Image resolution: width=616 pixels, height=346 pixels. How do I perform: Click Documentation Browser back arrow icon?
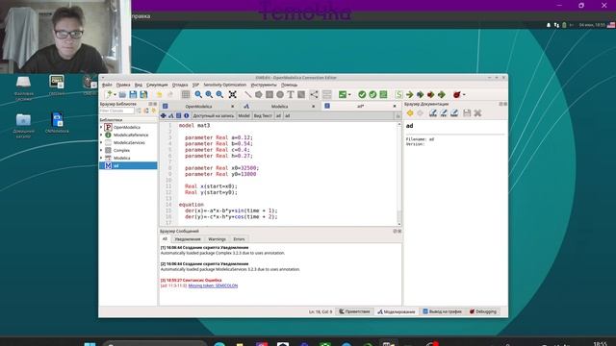[x=410, y=113]
